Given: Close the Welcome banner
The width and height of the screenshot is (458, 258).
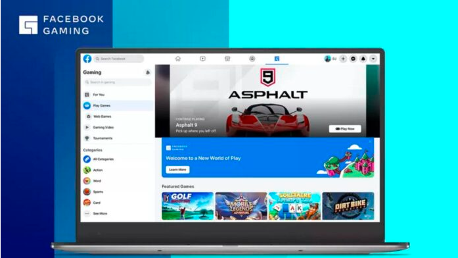Looking at the screenshot, I should coord(370,142).
